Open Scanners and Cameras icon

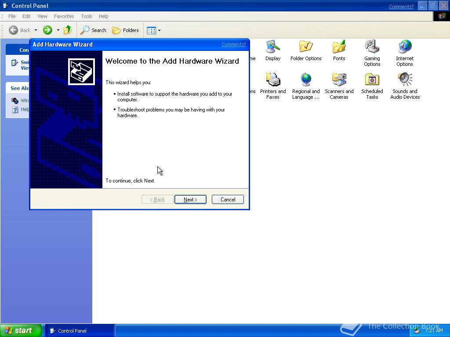click(x=339, y=79)
